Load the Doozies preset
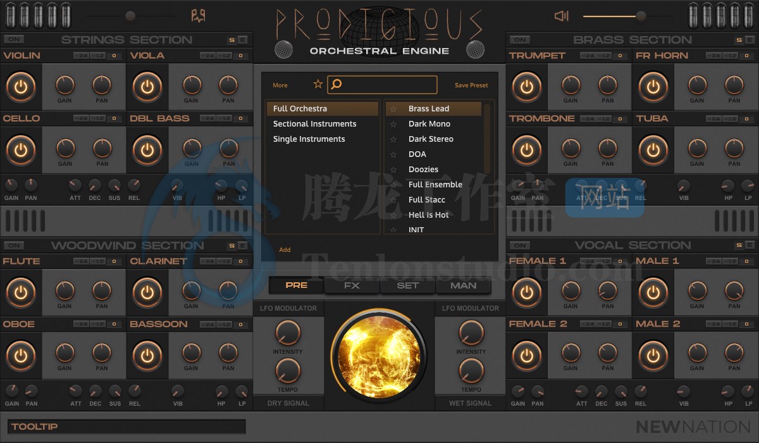759x443 pixels. [x=423, y=170]
